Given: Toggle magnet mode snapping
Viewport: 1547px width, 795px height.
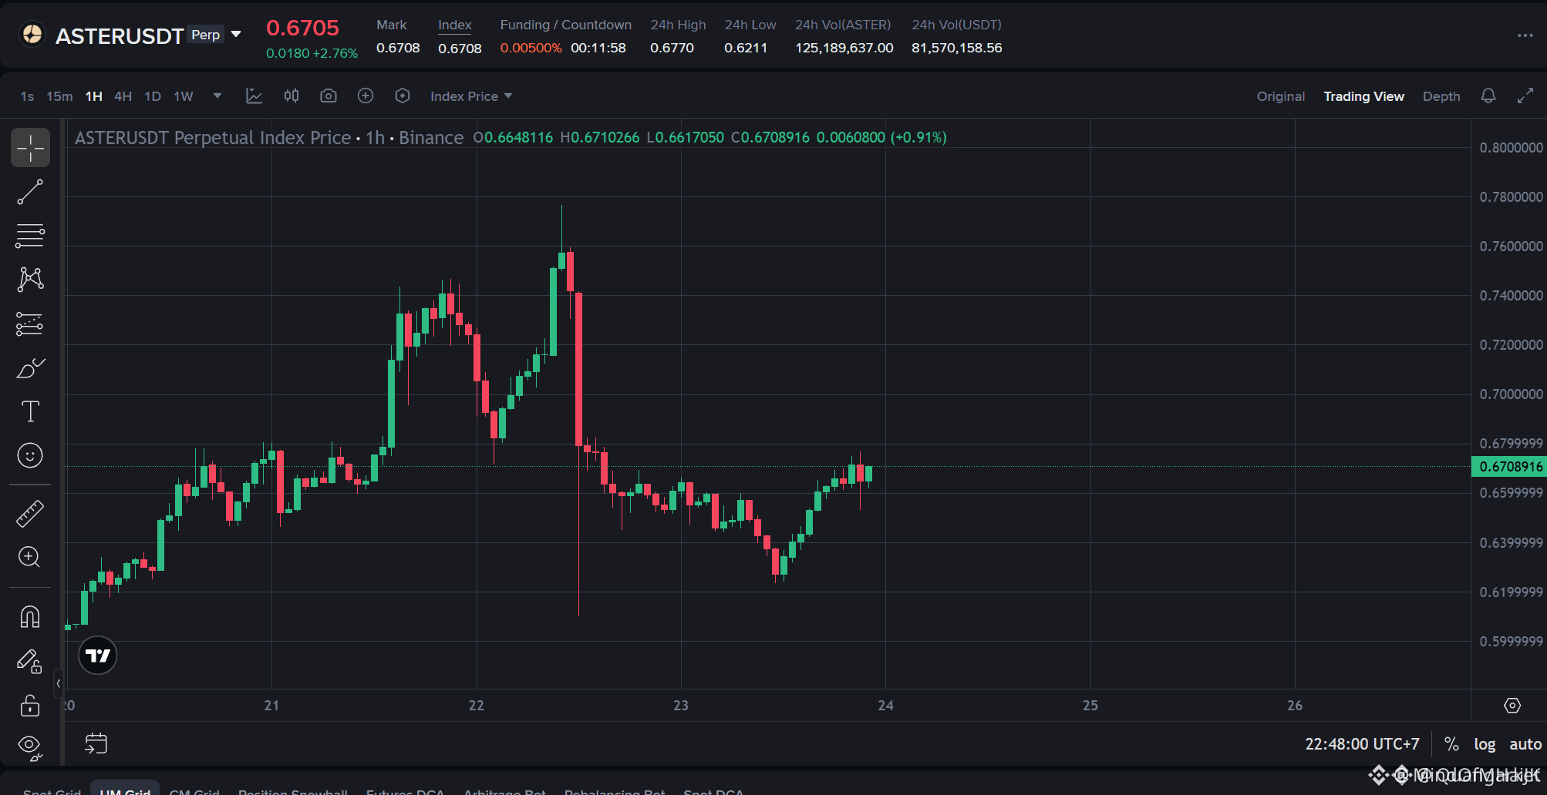Looking at the screenshot, I should point(30,617).
